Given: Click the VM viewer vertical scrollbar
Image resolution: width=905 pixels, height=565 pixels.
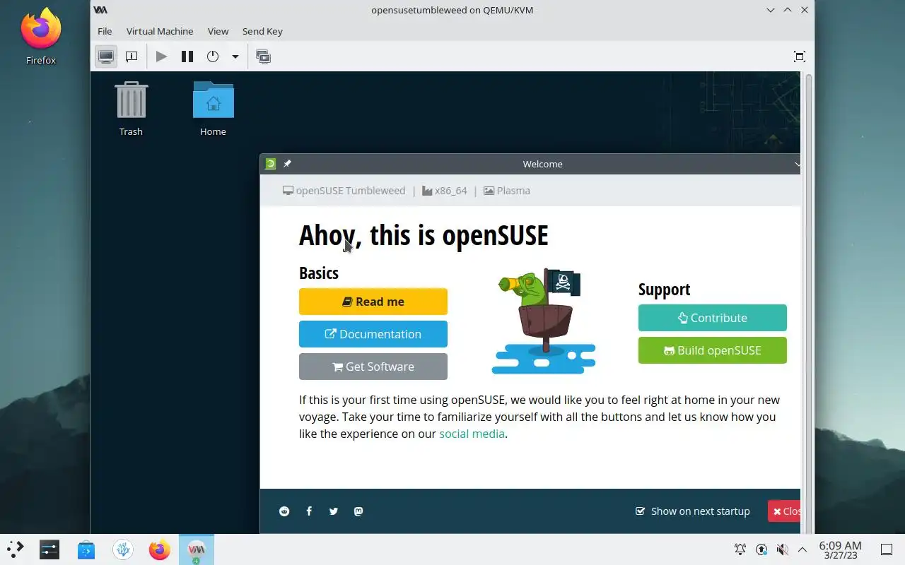Looking at the screenshot, I should [809, 302].
